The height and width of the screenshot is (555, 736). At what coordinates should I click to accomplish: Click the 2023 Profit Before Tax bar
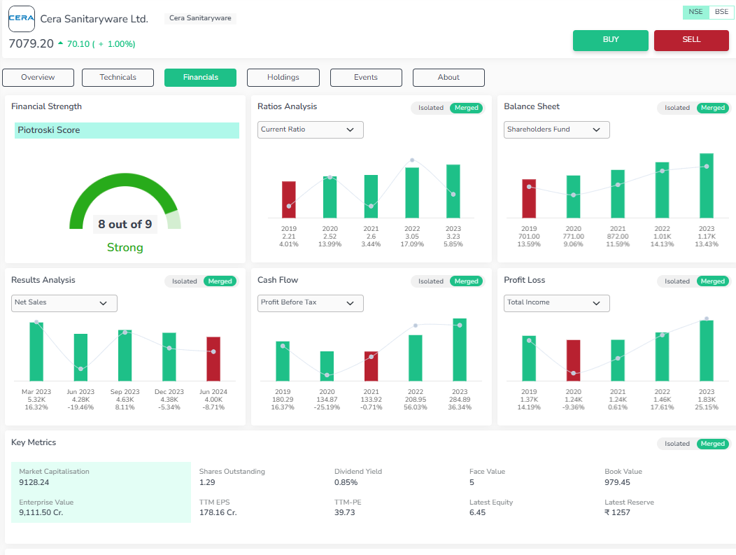click(x=460, y=350)
